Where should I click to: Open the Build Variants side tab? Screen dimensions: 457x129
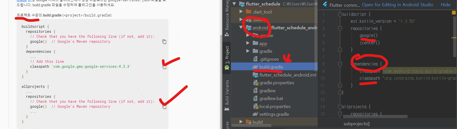click(227, 92)
